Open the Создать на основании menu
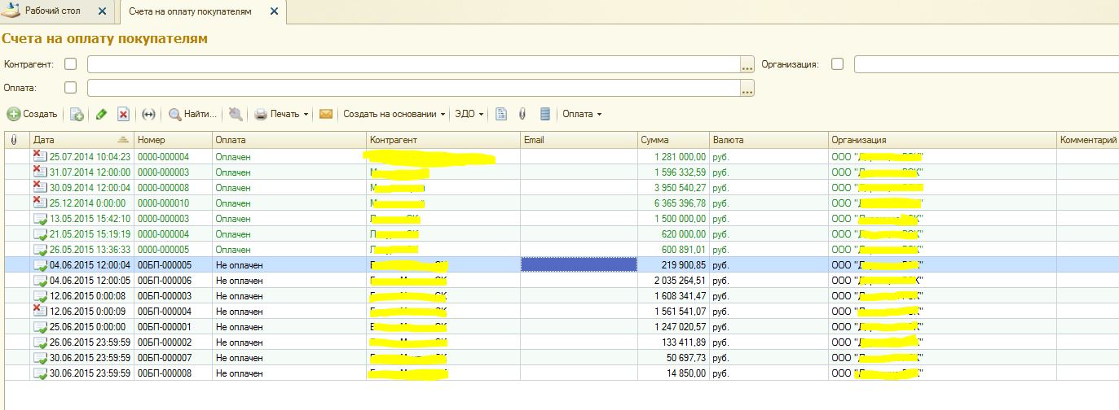Screen dimensions: 1119x410 [394, 114]
